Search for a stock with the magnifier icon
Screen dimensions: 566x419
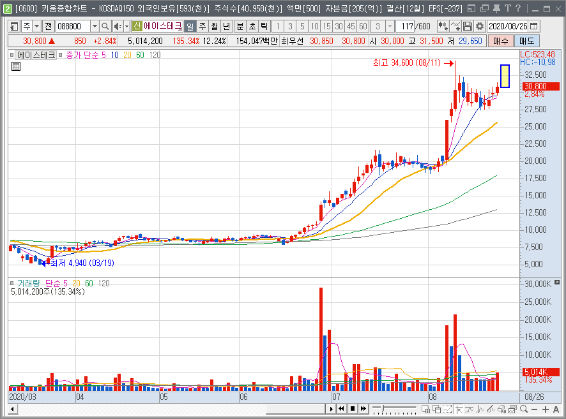coord(105,26)
